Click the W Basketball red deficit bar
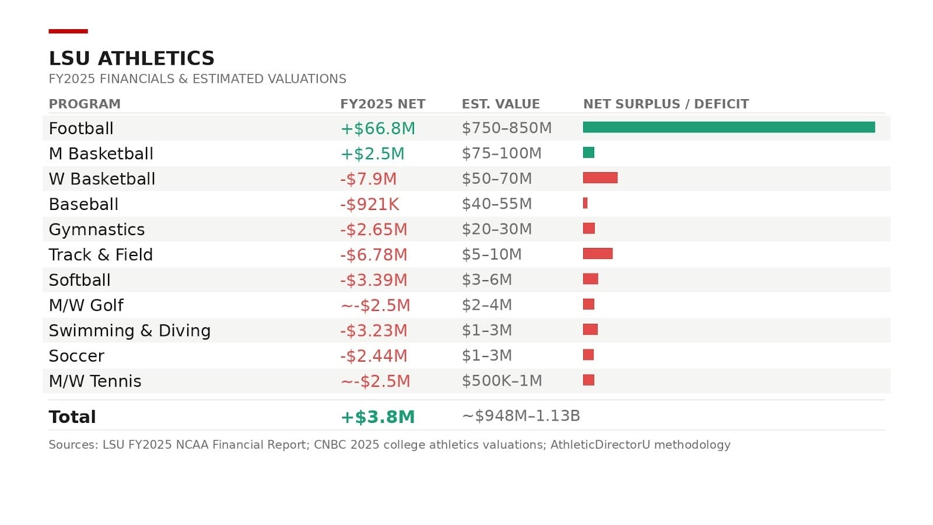933x525 pixels. tap(600, 178)
